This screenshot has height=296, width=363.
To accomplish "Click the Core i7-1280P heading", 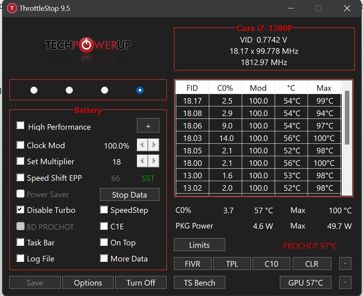I will (x=264, y=28).
